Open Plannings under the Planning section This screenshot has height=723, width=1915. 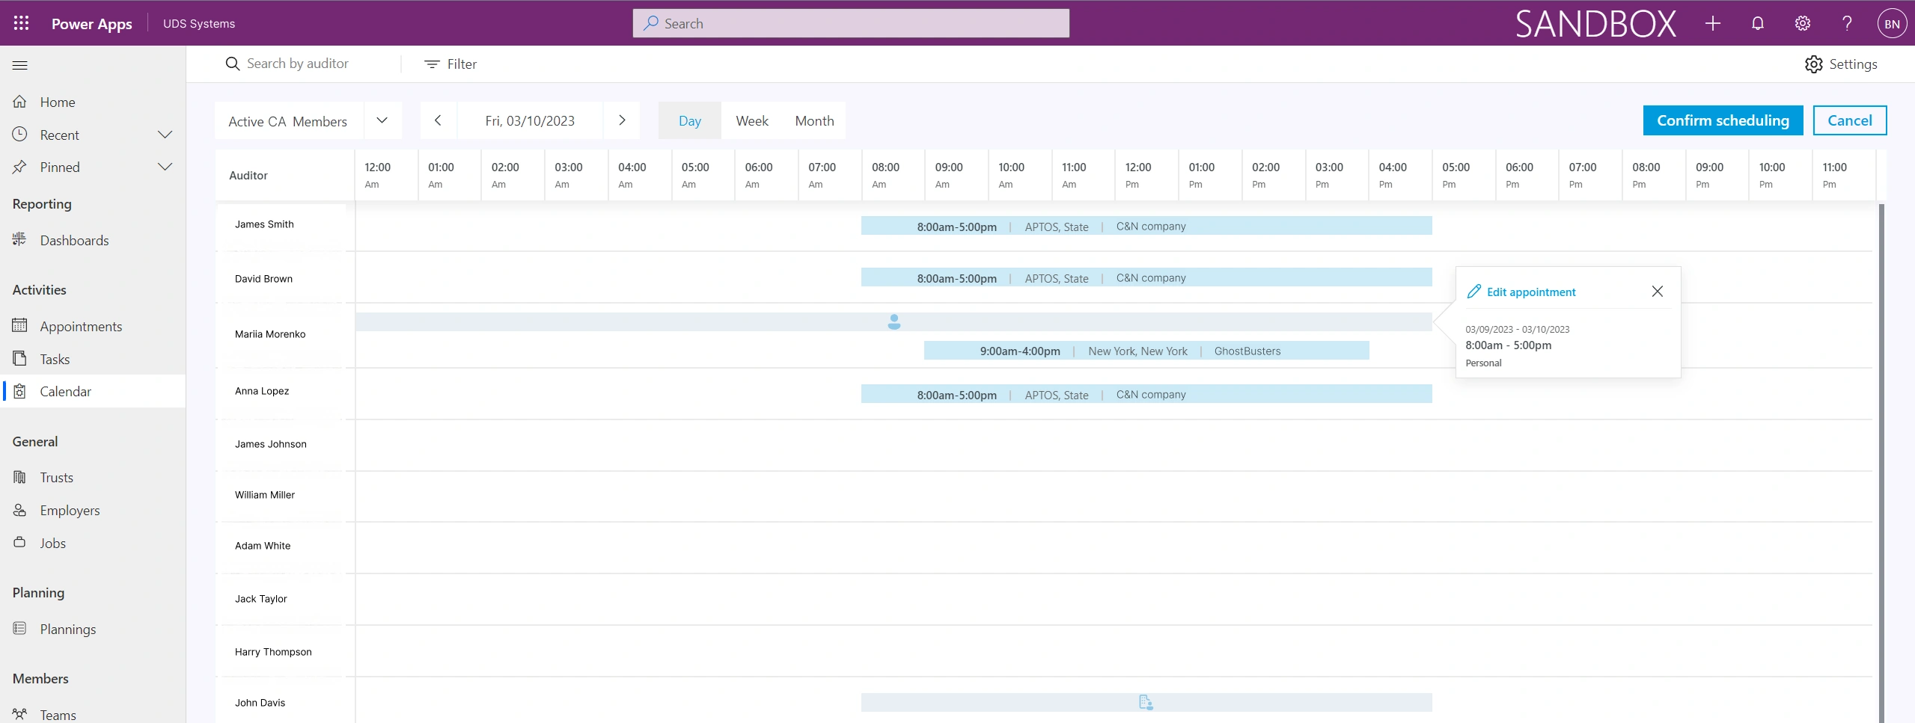click(67, 629)
